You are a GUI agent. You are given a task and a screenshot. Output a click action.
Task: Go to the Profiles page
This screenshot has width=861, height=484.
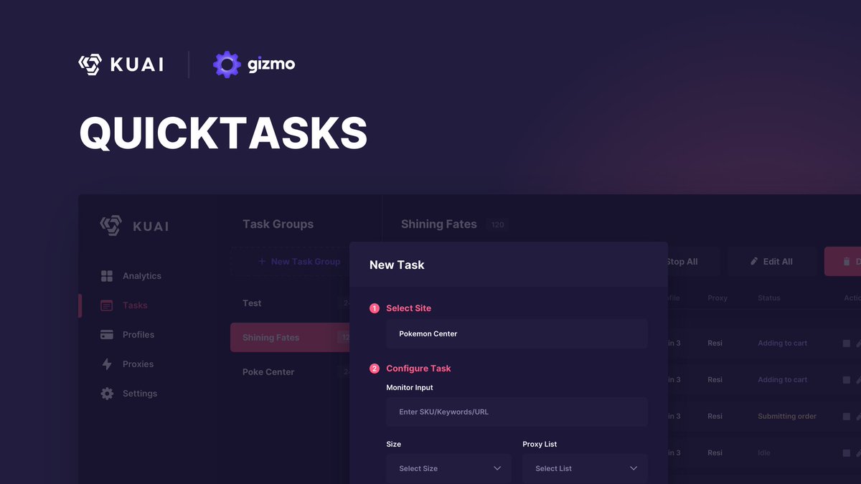point(138,335)
